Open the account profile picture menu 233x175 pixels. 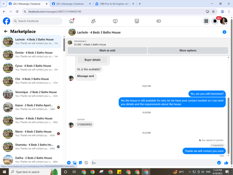point(224,21)
